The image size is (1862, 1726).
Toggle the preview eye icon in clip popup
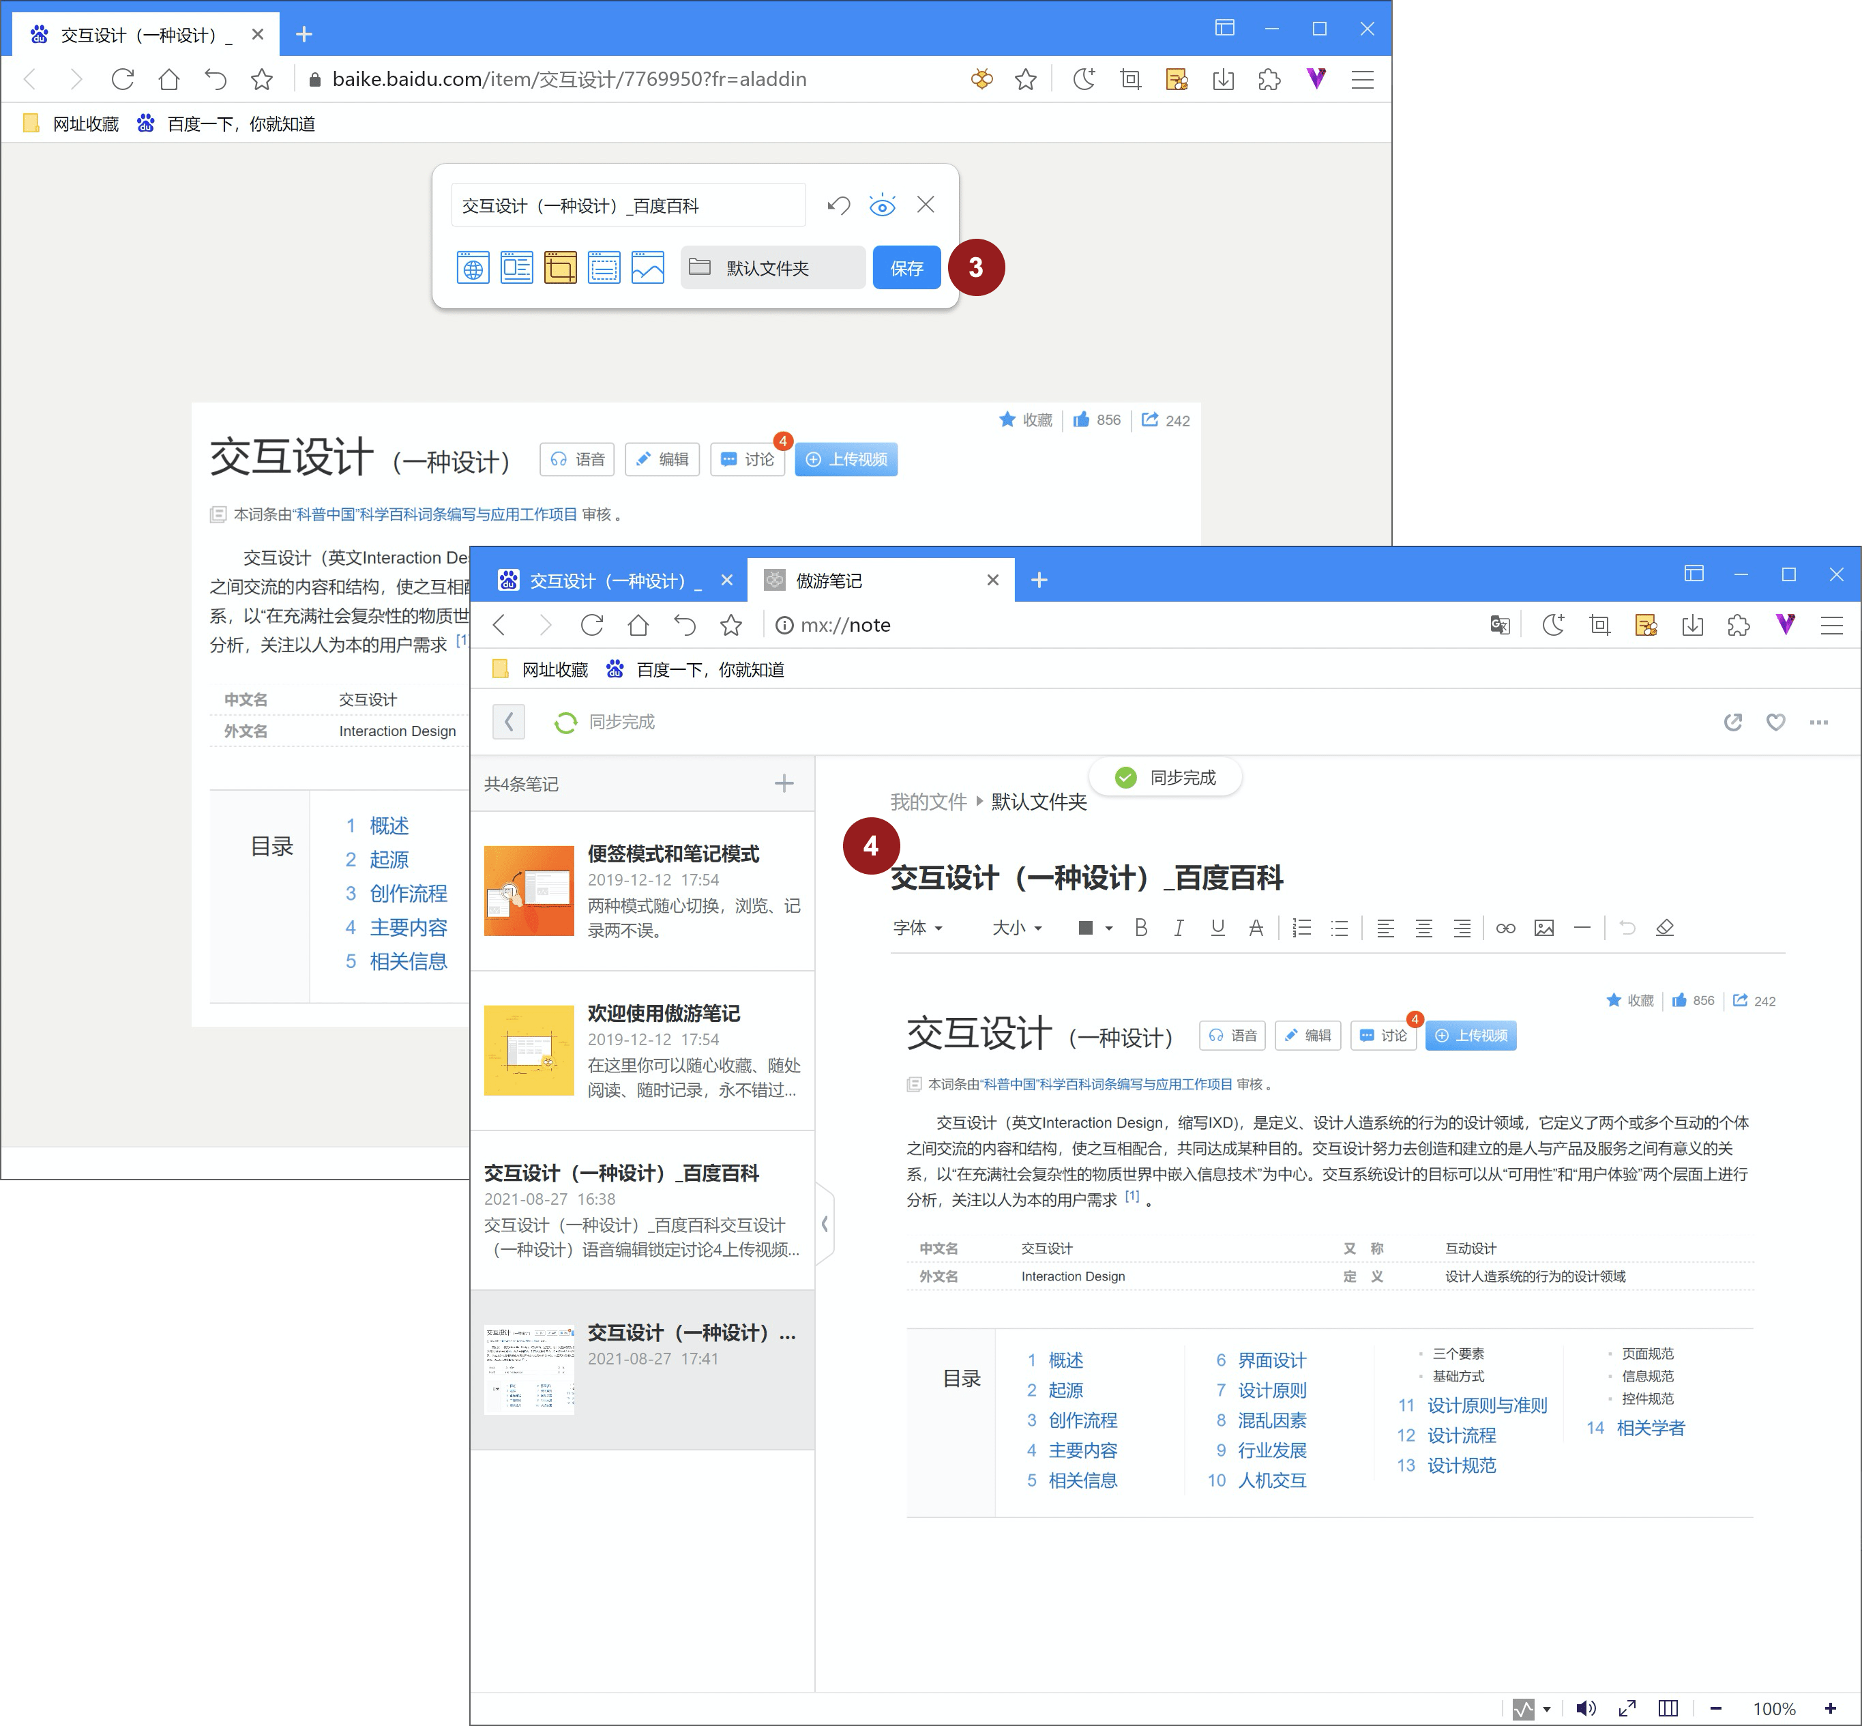coord(883,205)
